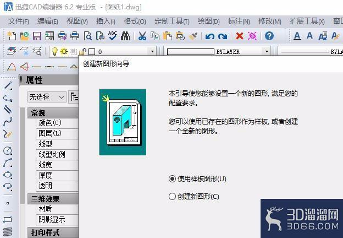Click the purple Save floppy disk icon

tap(37, 36)
